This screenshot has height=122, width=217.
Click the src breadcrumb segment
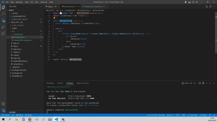pyautogui.click(x=62, y=11)
